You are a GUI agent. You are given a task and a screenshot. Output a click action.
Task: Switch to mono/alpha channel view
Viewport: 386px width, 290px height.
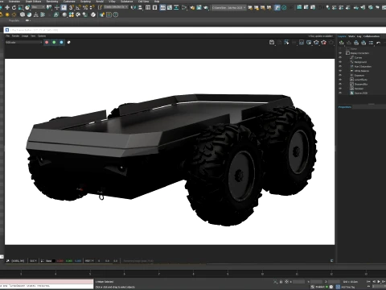69,42
